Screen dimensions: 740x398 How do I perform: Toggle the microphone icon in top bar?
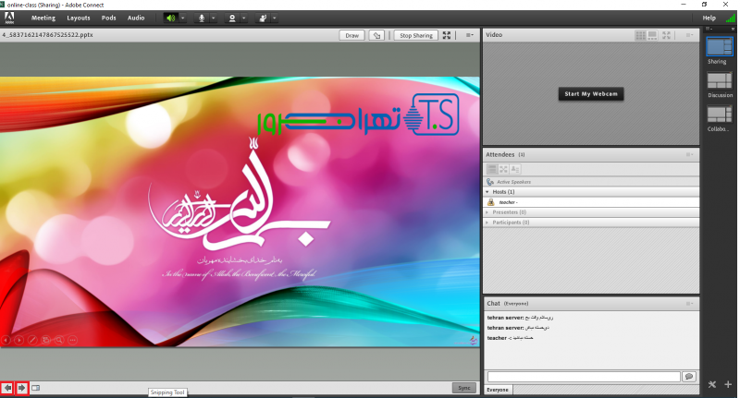click(203, 18)
